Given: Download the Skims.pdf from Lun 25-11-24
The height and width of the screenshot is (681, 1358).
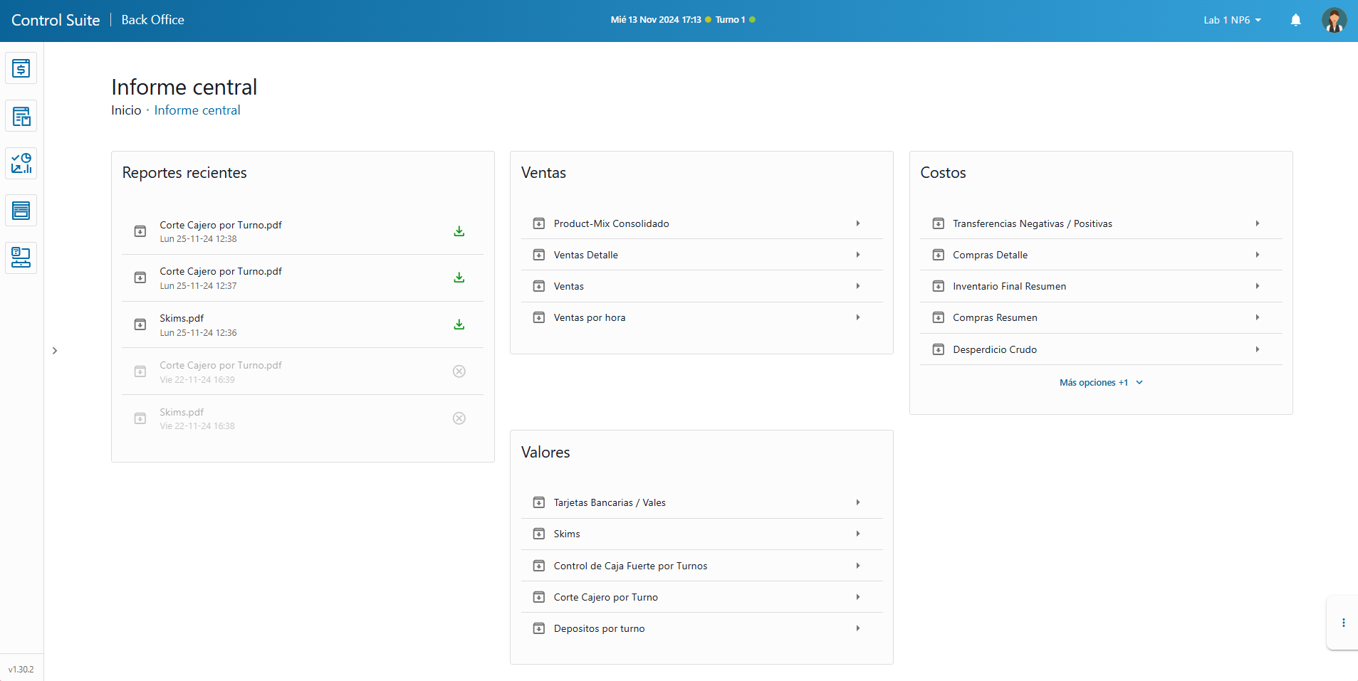Looking at the screenshot, I should pyautogui.click(x=459, y=324).
